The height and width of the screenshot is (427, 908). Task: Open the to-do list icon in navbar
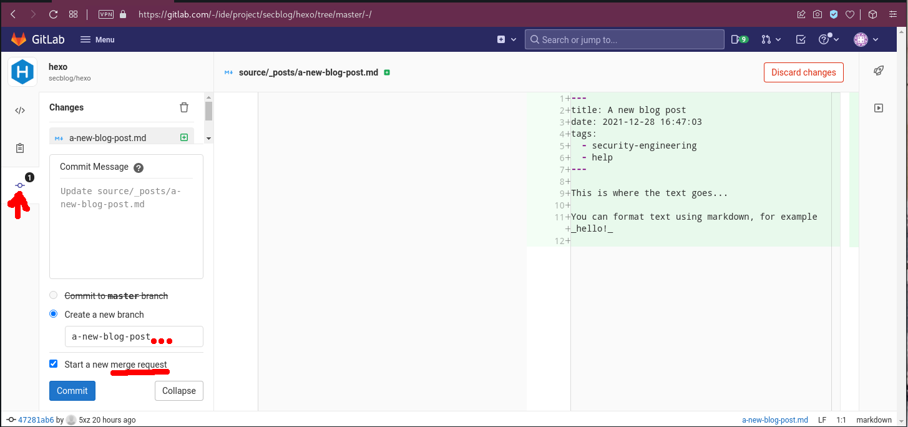click(x=801, y=39)
